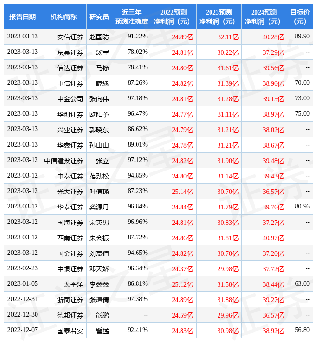
Task: Click target price 75.00
Action: (x=302, y=114)
